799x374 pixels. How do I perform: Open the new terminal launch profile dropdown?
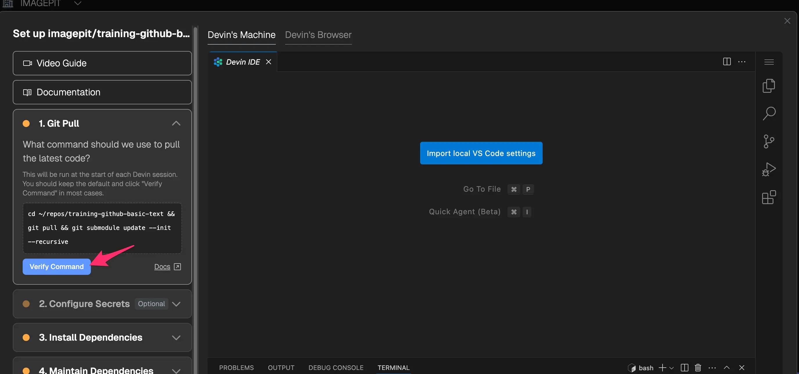click(672, 368)
